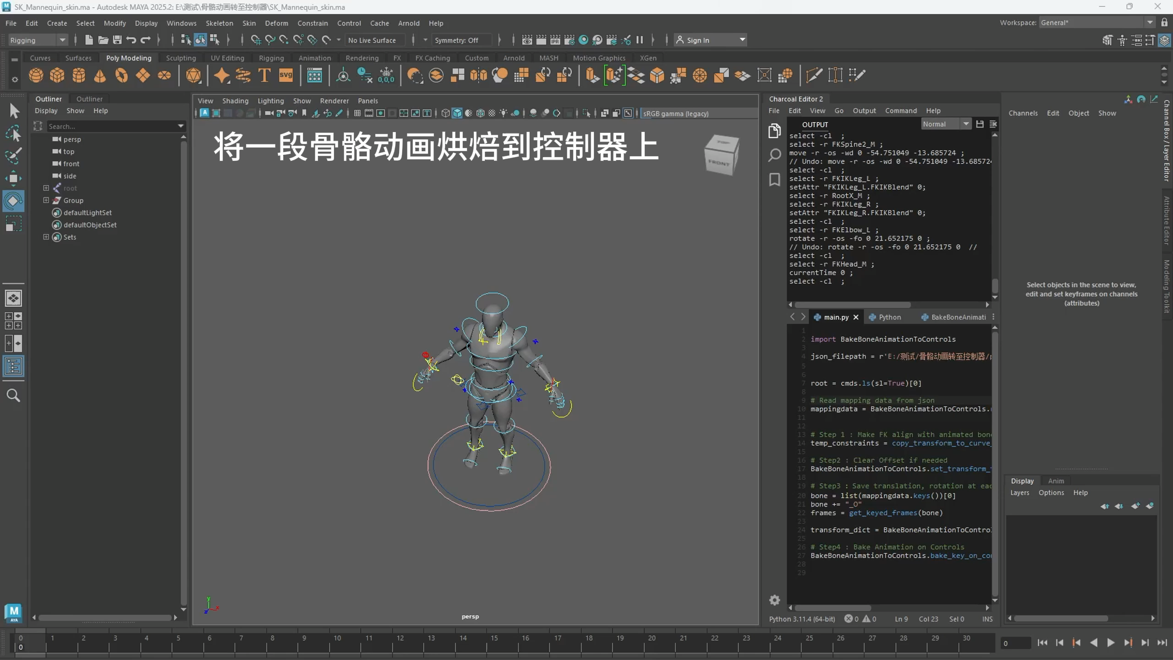Toggle the workspace lock icon
The width and height of the screenshot is (1173, 660).
click(x=1164, y=22)
